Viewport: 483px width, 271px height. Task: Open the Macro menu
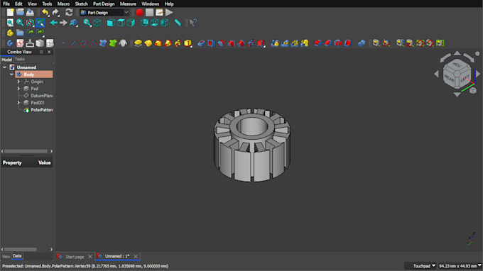[x=63, y=4]
